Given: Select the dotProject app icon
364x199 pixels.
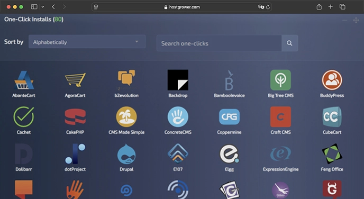Looking at the screenshot, I should 75,153.
